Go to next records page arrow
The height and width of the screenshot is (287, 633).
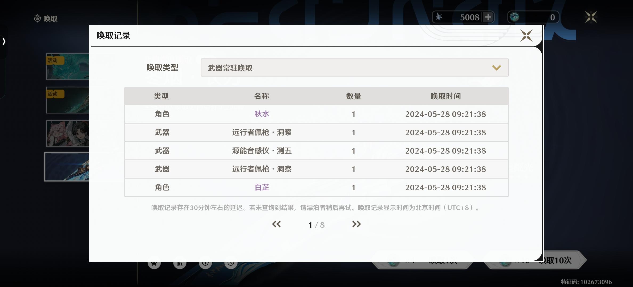(356, 224)
